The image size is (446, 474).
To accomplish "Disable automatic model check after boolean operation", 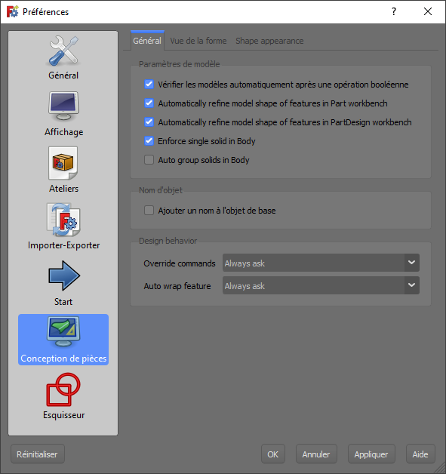I will pos(149,85).
